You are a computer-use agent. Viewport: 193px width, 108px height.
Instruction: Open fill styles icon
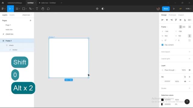(x=185, y=77)
